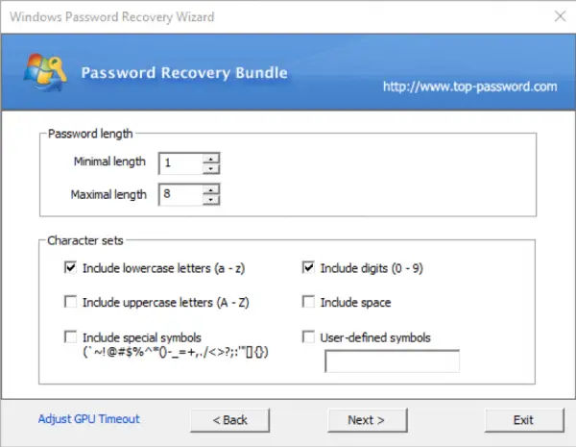Increase the Minimal length spinner value
576x447 pixels.
[211, 159]
